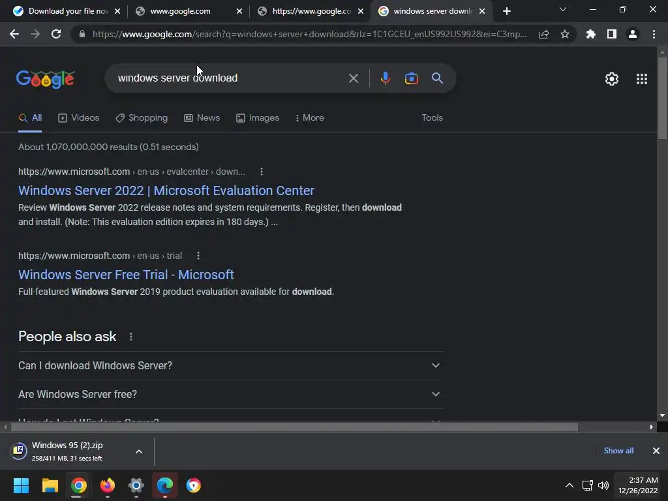The width and height of the screenshot is (668, 501).
Task: Expand Are Windows Server free question
Action: point(230,394)
